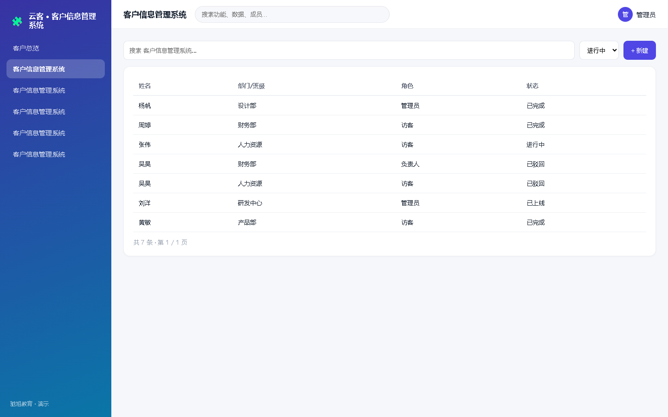Click 财务部 in 周婷's row
This screenshot has height=417, width=668.
pos(247,125)
